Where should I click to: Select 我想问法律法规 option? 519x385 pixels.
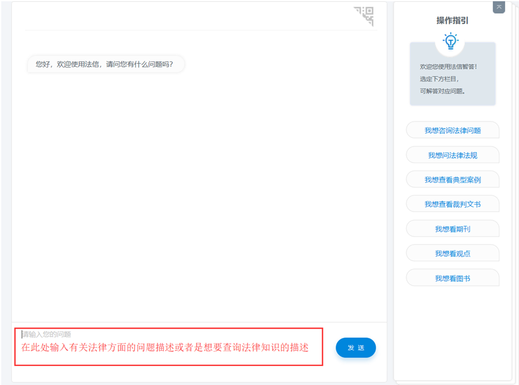coord(452,155)
